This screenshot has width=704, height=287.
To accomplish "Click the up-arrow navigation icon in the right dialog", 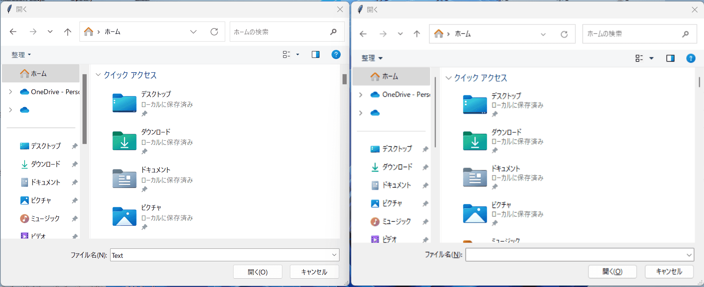I will (x=417, y=34).
